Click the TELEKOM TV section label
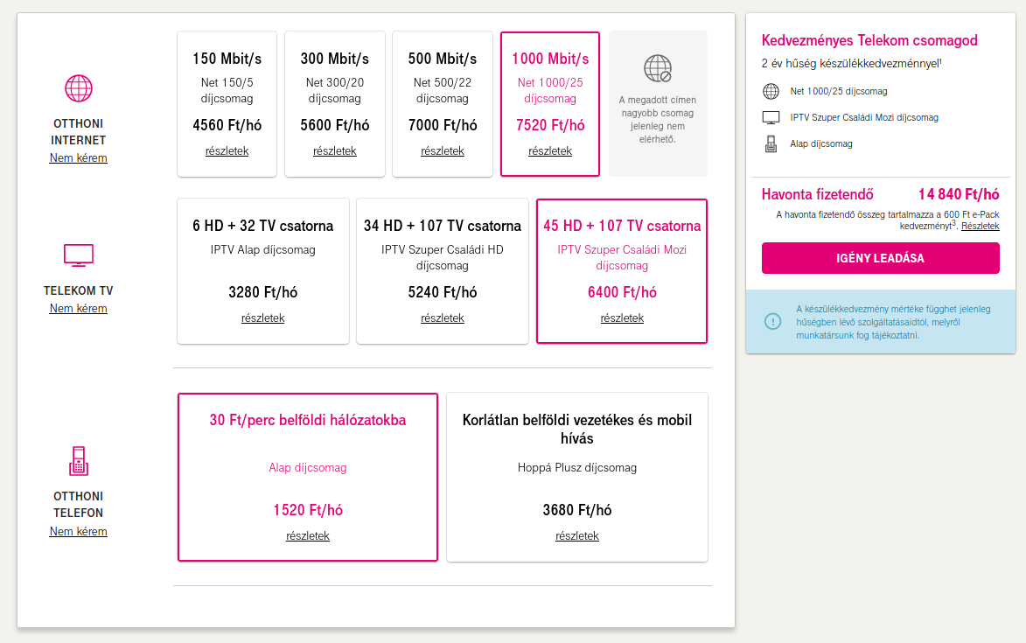 coord(79,290)
